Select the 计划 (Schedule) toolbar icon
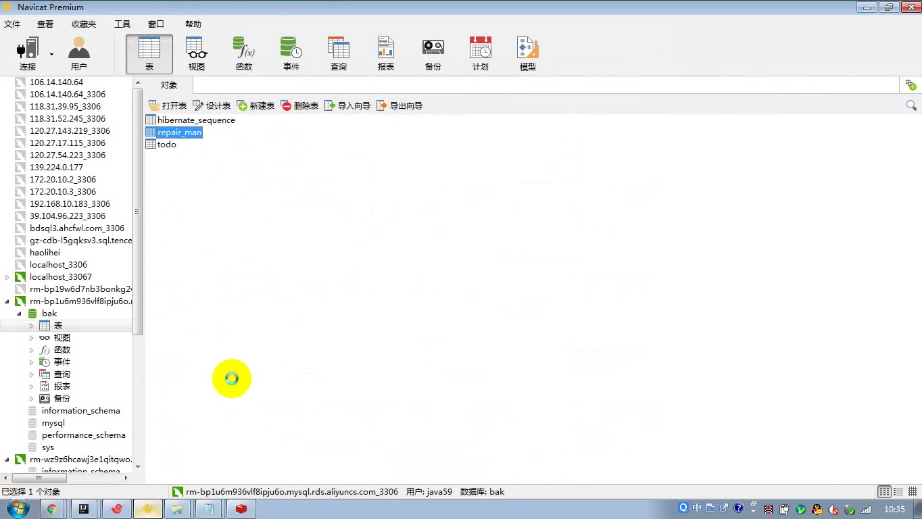Image resolution: width=922 pixels, height=519 pixels. pyautogui.click(x=481, y=54)
